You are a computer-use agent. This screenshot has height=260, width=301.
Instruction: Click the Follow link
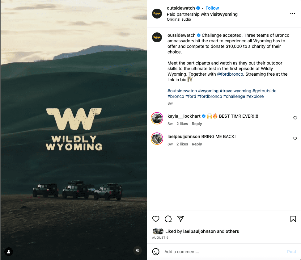coord(212,8)
